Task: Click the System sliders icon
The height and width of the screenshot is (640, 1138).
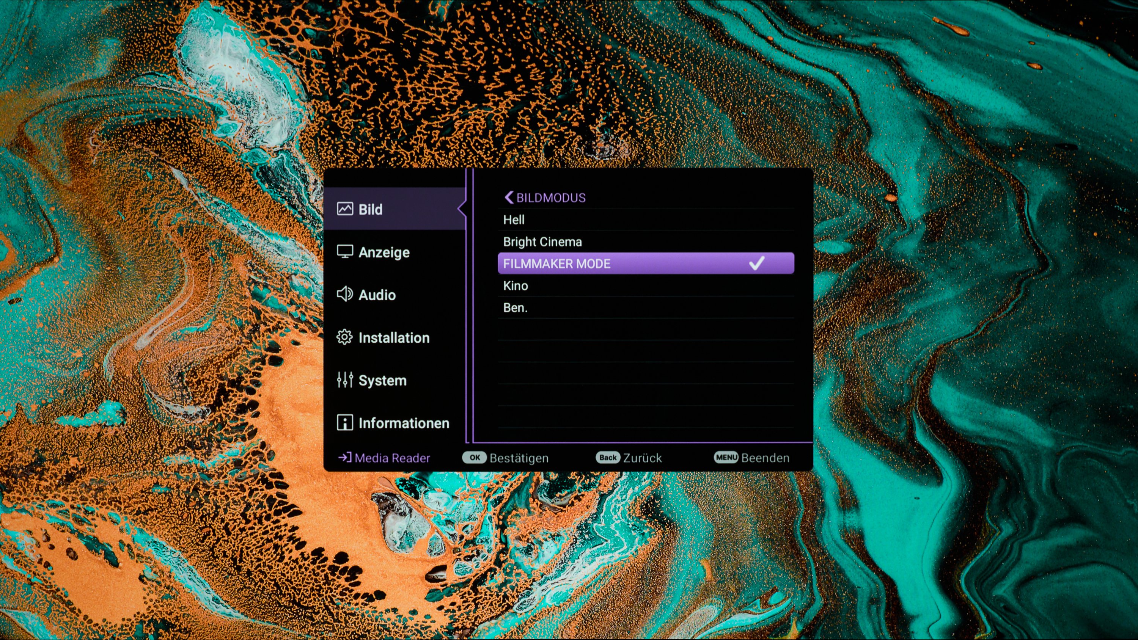Action: [344, 380]
